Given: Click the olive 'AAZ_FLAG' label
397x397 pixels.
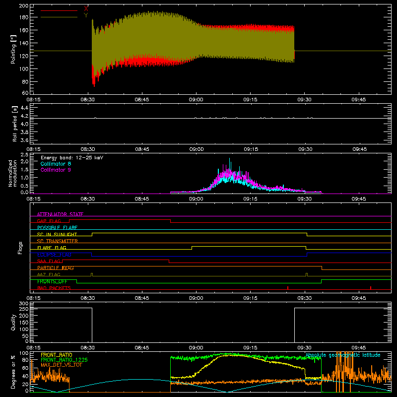Looking at the screenshot, I should (49, 275).
